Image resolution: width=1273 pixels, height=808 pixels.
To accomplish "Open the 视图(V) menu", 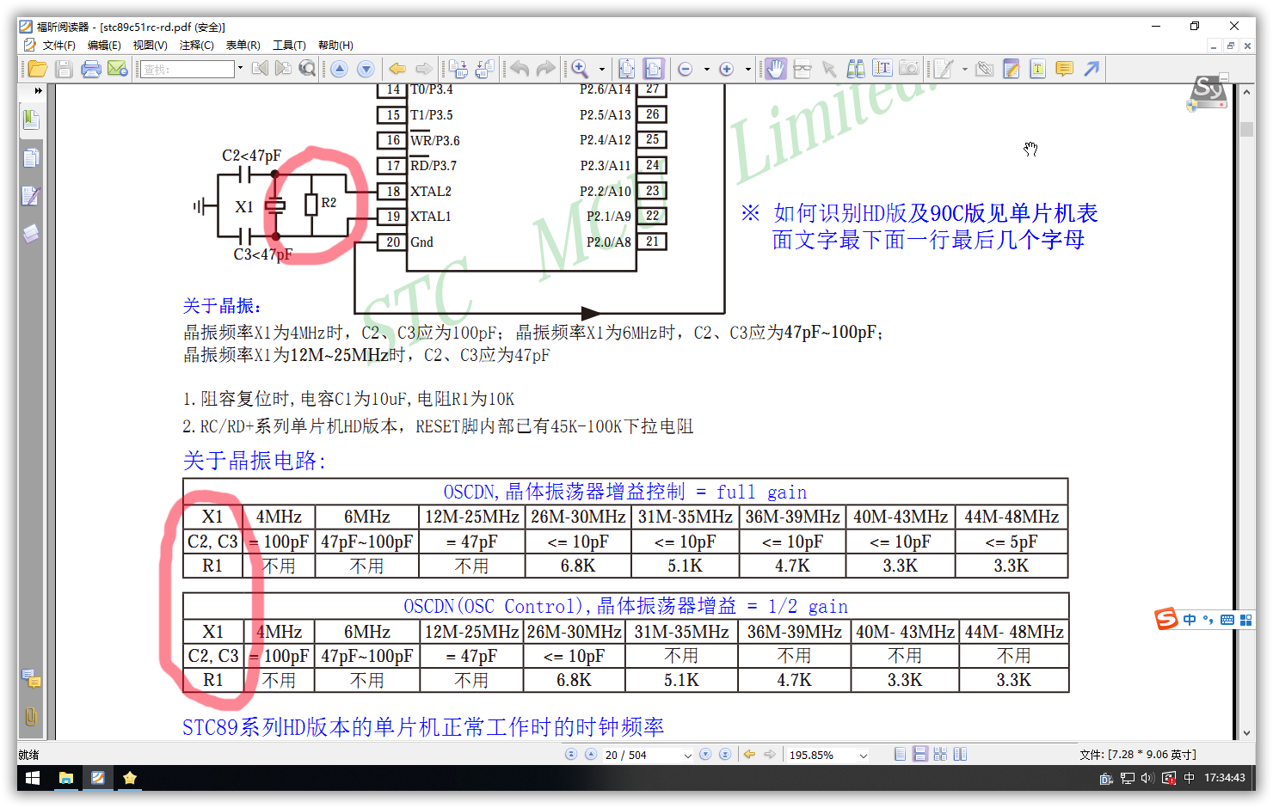I will (150, 46).
